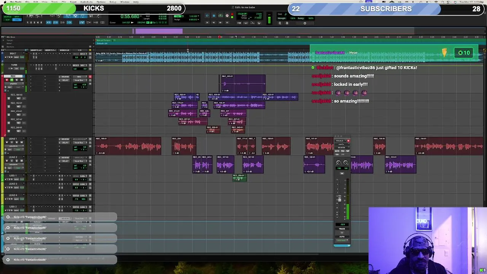Viewport: 487px width, 274px height.
Task: Mute the REC track
Action: [22, 80]
